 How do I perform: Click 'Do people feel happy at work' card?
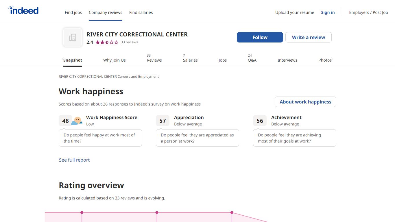[x=100, y=138]
